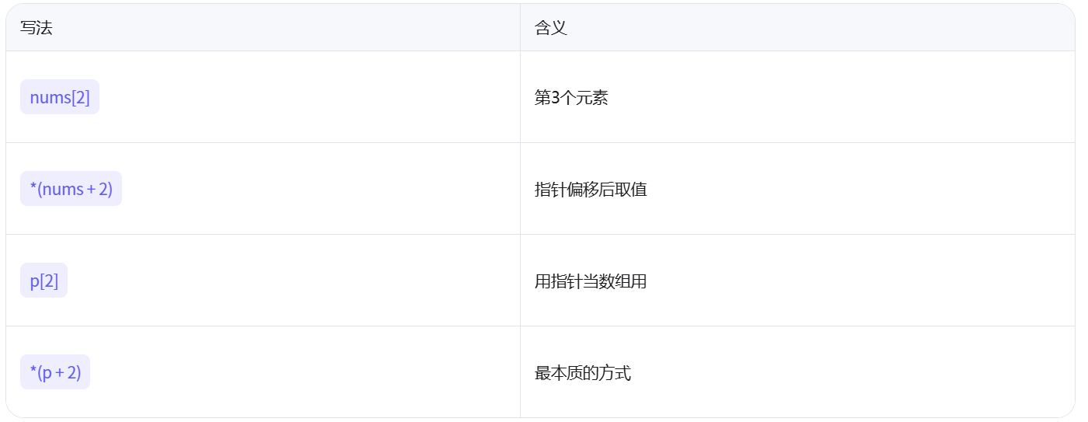The width and height of the screenshot is (1088, 422).
Task: Select the 用指针当数组用 cell text
Action: tap(591, 281)
